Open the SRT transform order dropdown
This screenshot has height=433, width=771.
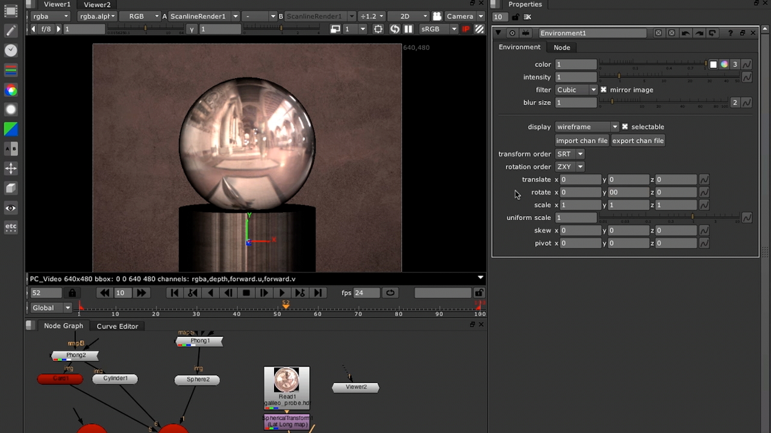point(569,154)
